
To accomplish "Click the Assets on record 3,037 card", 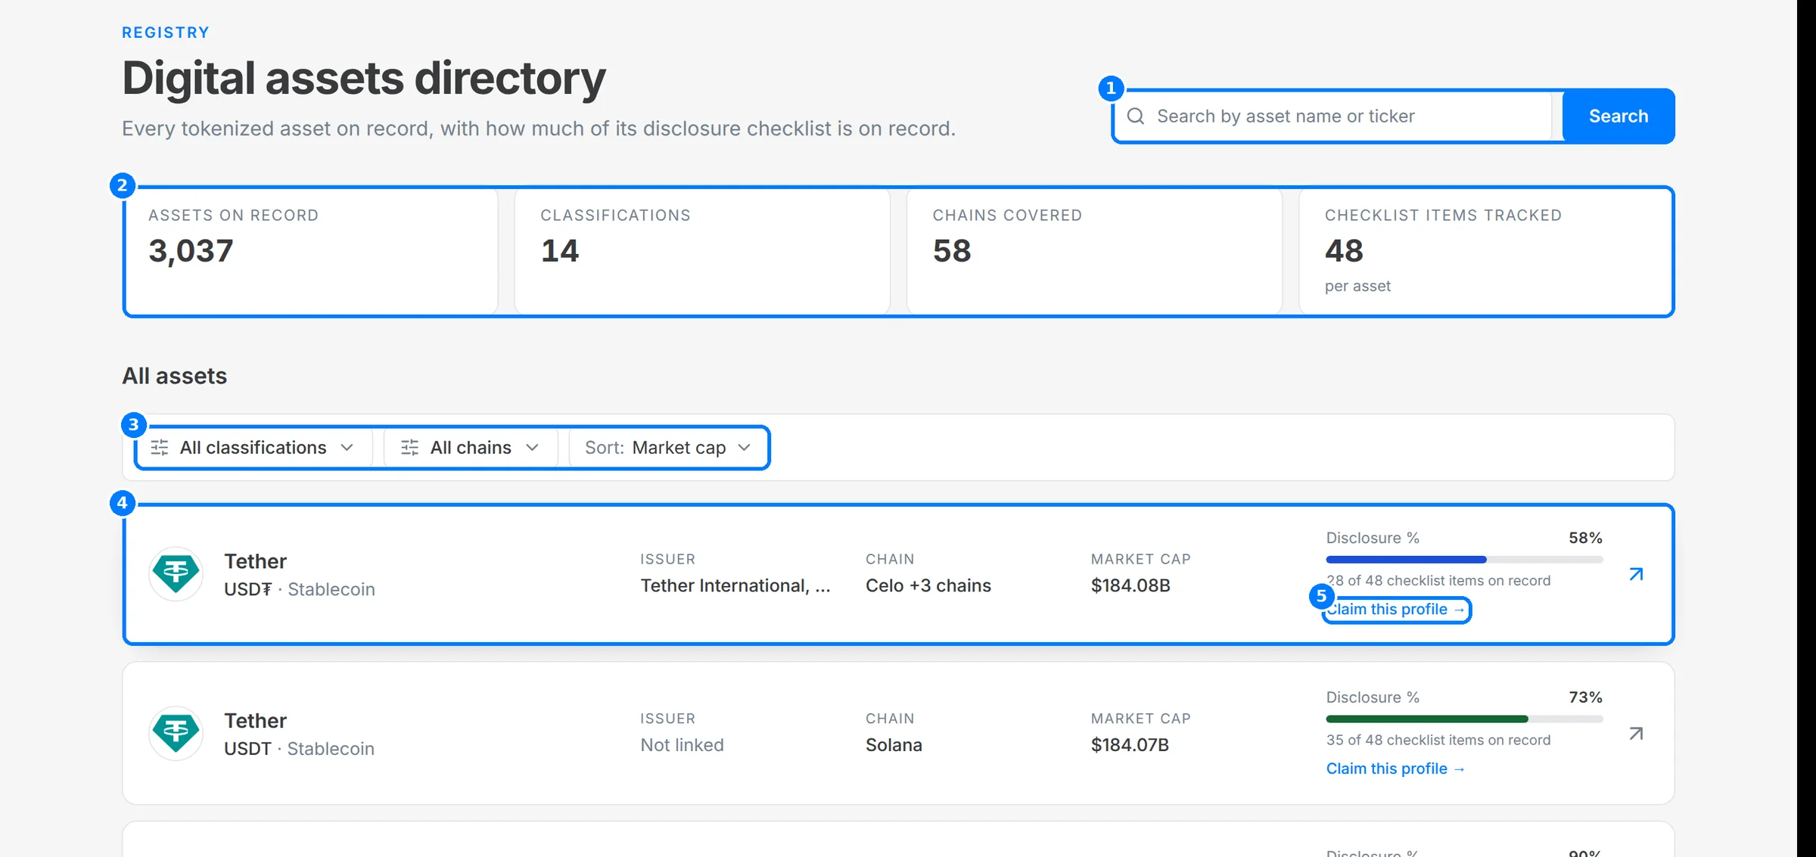I will [x=311, y=252].
